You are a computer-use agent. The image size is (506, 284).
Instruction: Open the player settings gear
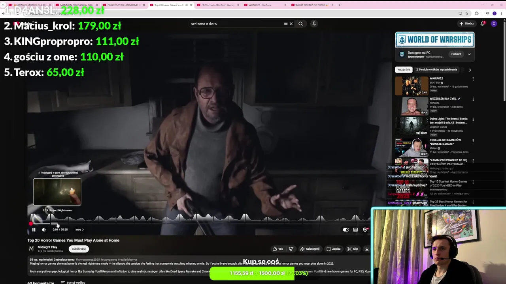pyautogui.click(x=365, y=230)
